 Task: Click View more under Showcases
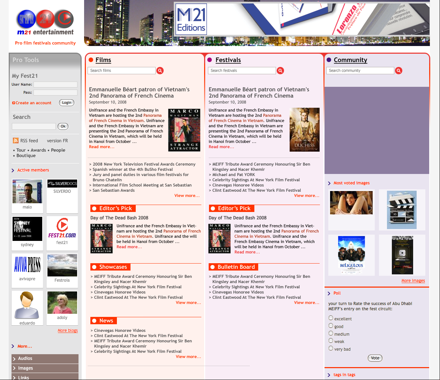pos(188,303)
